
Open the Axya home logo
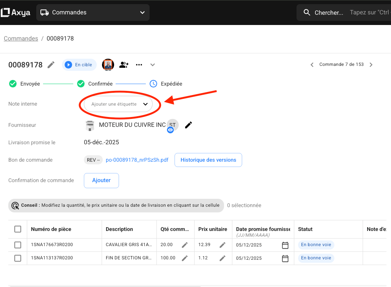tap(15, 12)
